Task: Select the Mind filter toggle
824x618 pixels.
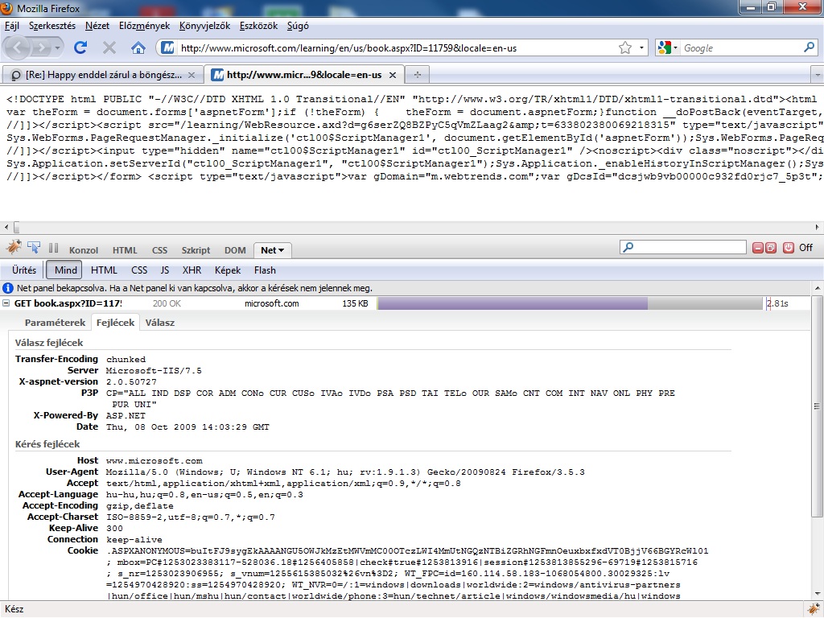Action: point(65,270)
